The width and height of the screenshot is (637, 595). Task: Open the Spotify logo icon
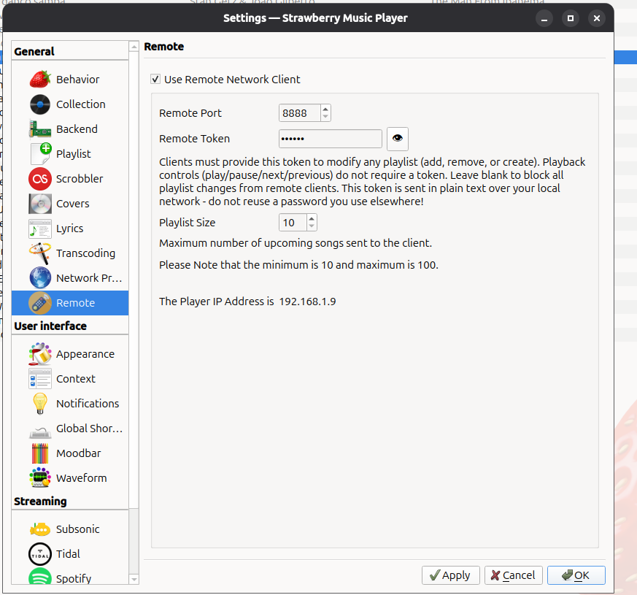40,576
